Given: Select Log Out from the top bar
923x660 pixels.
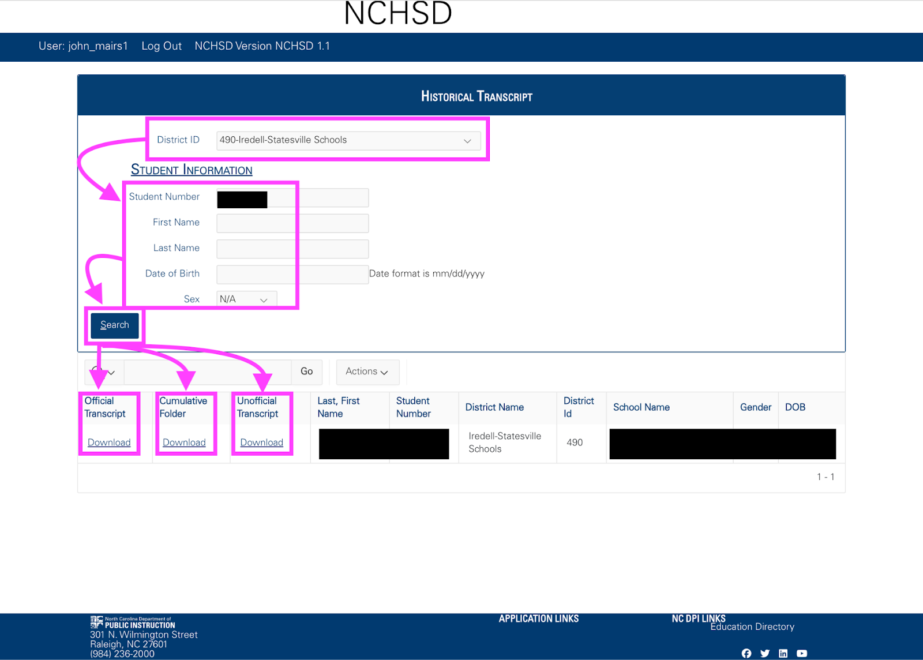Looking at the screenshot, I should (162, 46).
